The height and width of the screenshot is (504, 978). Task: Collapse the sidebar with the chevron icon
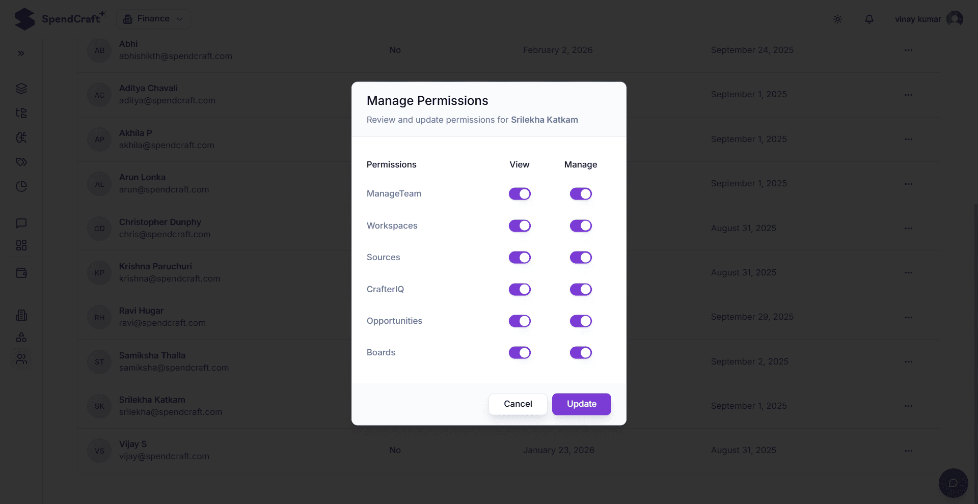point(21,53)
